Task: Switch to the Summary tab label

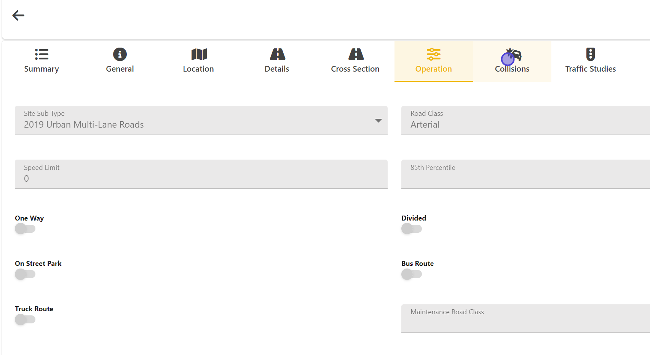Action: point(42,69)
